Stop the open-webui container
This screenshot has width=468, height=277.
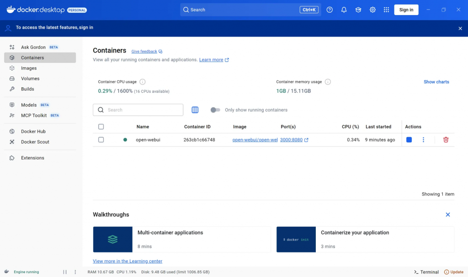[x=409, y=140]
